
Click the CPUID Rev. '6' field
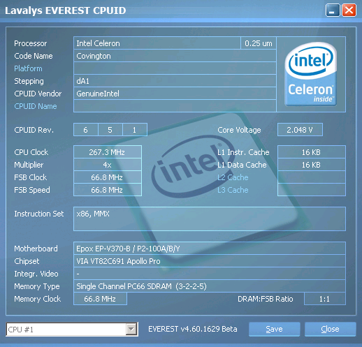point(85,130)
